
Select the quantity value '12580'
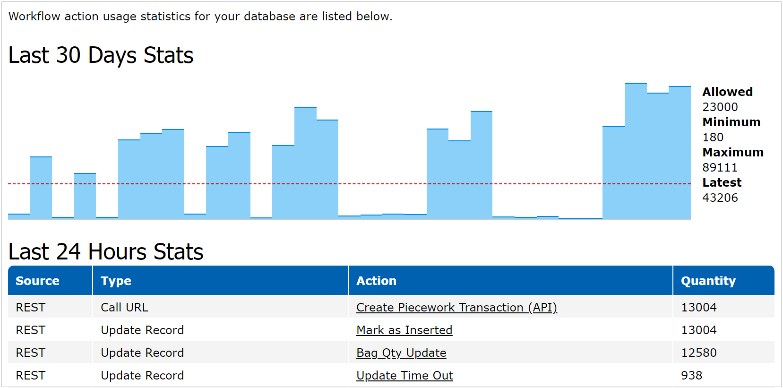pyautogui.click(x=698, y=353)
